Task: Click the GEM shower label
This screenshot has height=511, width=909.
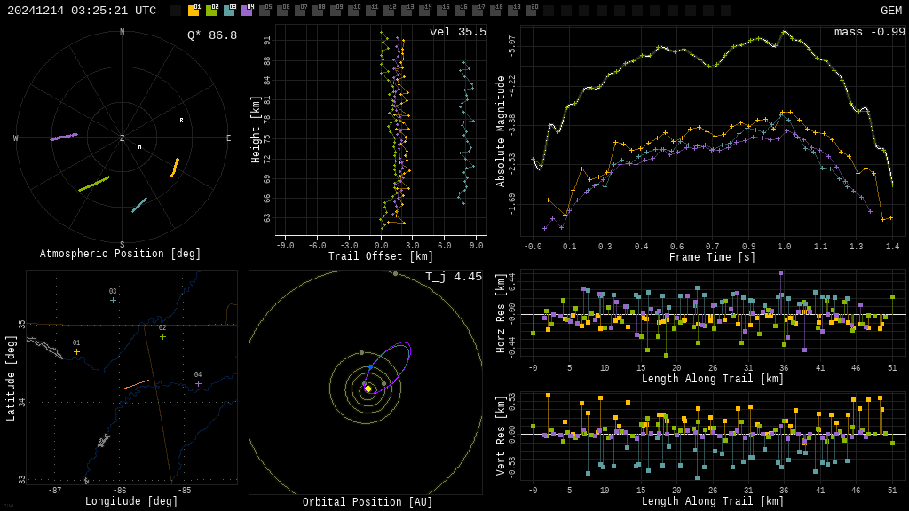Action: [890, 11]
